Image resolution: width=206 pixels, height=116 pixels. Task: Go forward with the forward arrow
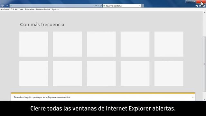[7, 6]
